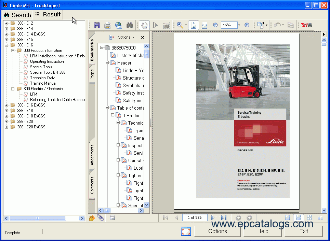Open the Operating Instruction document
This screenshot has width=330, height=241.
(x=47, y=61)
